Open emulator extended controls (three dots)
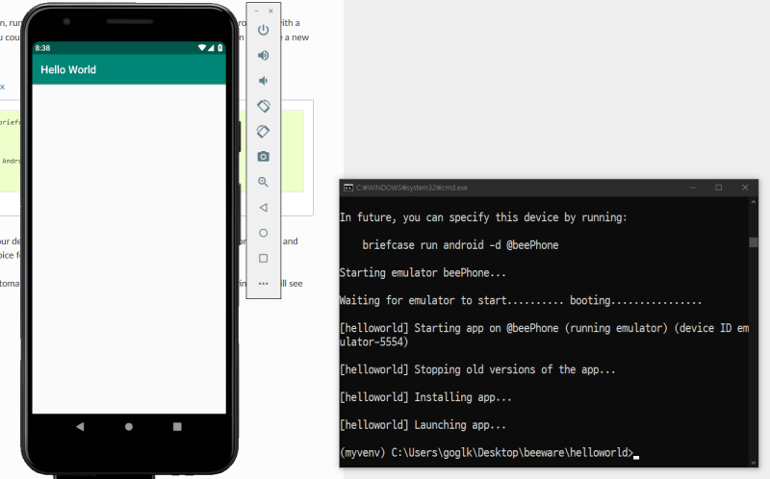This screenshot has width=770, height=479. point(263,283)
